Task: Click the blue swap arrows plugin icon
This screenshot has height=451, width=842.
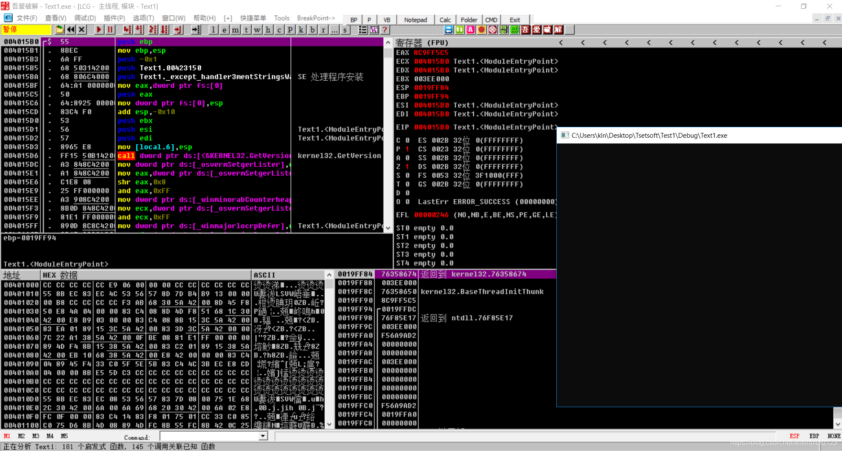Action: click(x=448, y=29)
